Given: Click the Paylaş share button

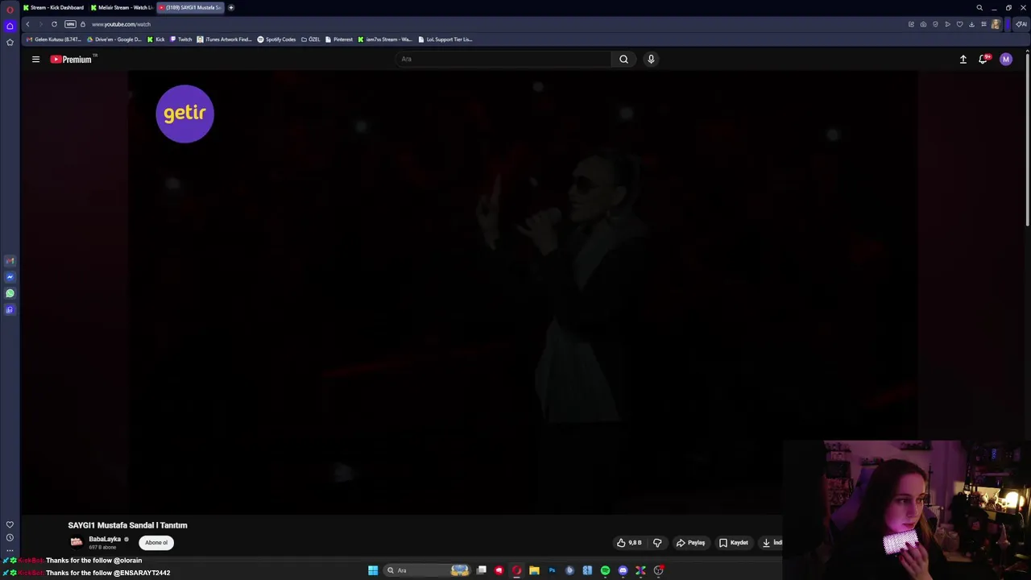Looking at the screenshot, I should pyautogui.click(x=690, y=543).
